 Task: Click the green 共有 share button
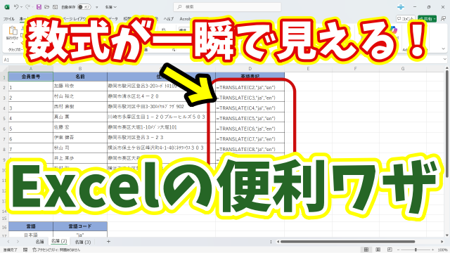[x=427, y=19]
